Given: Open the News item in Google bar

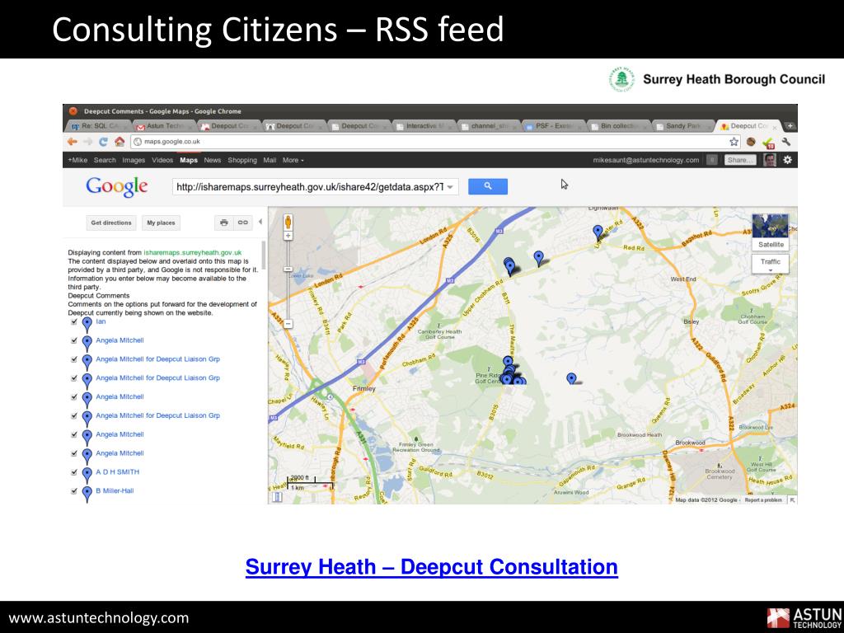Looking at the screenshot, I should point(212,160).
